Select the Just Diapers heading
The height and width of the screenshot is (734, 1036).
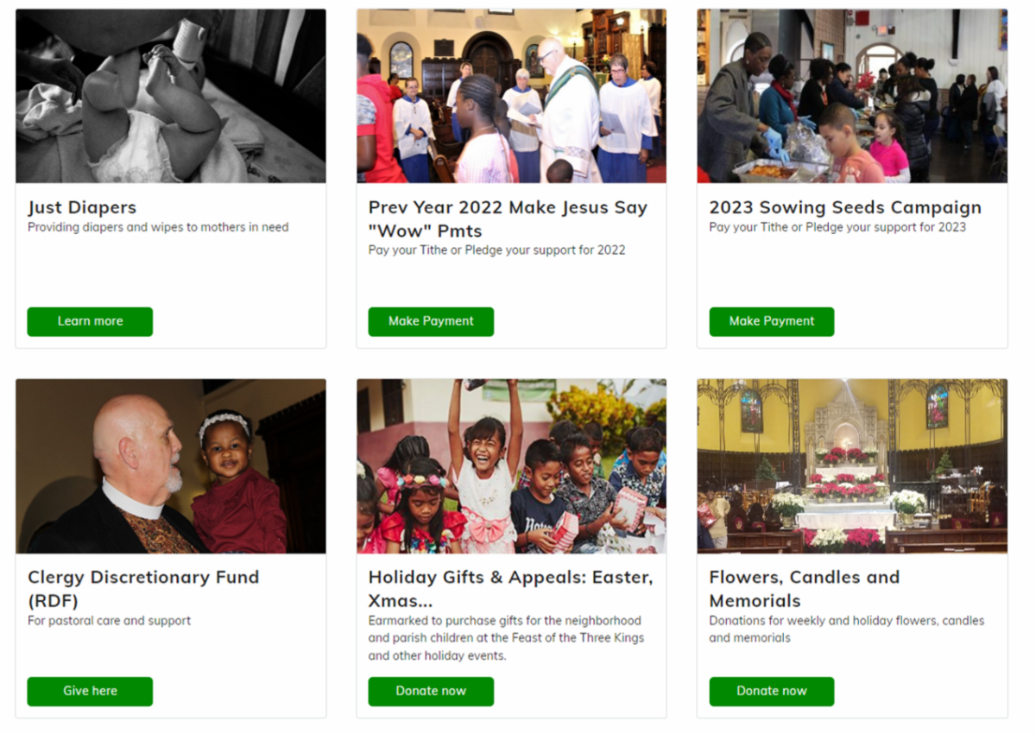point(82,207)
